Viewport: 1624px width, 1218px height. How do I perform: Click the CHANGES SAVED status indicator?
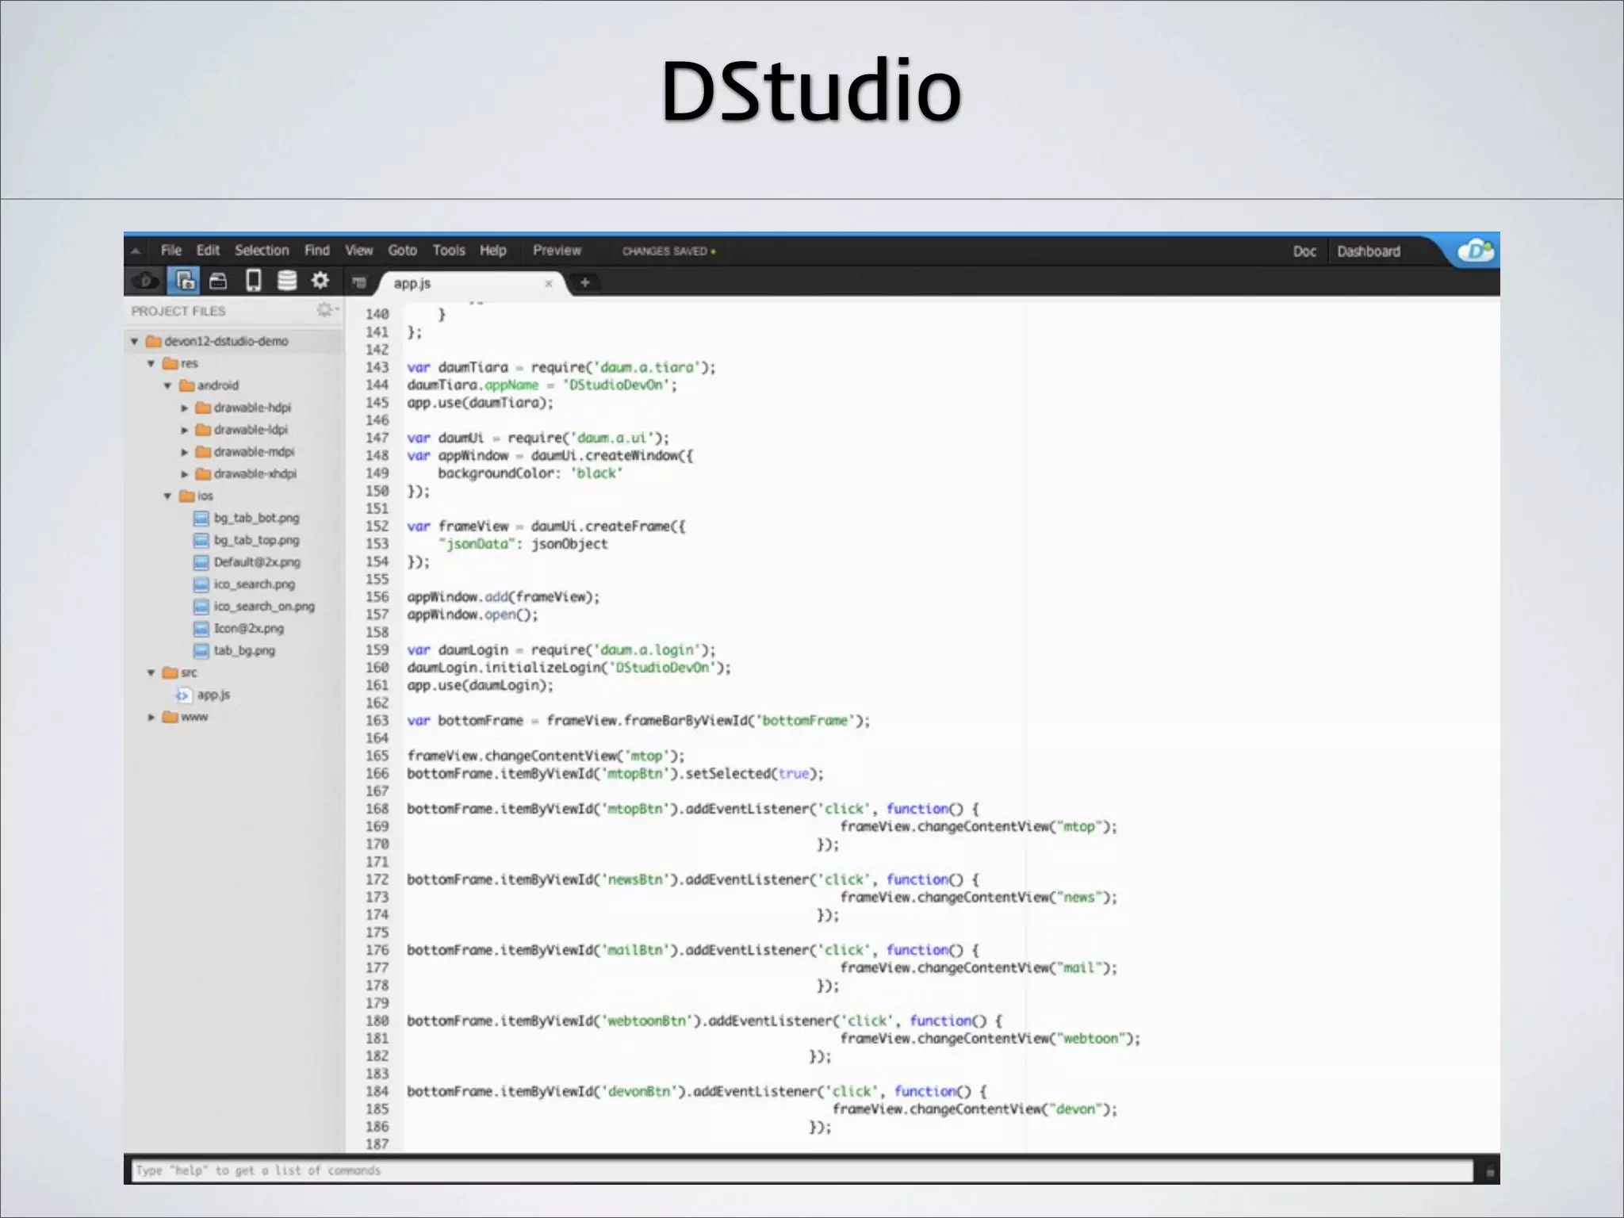(x=668, y=251)
